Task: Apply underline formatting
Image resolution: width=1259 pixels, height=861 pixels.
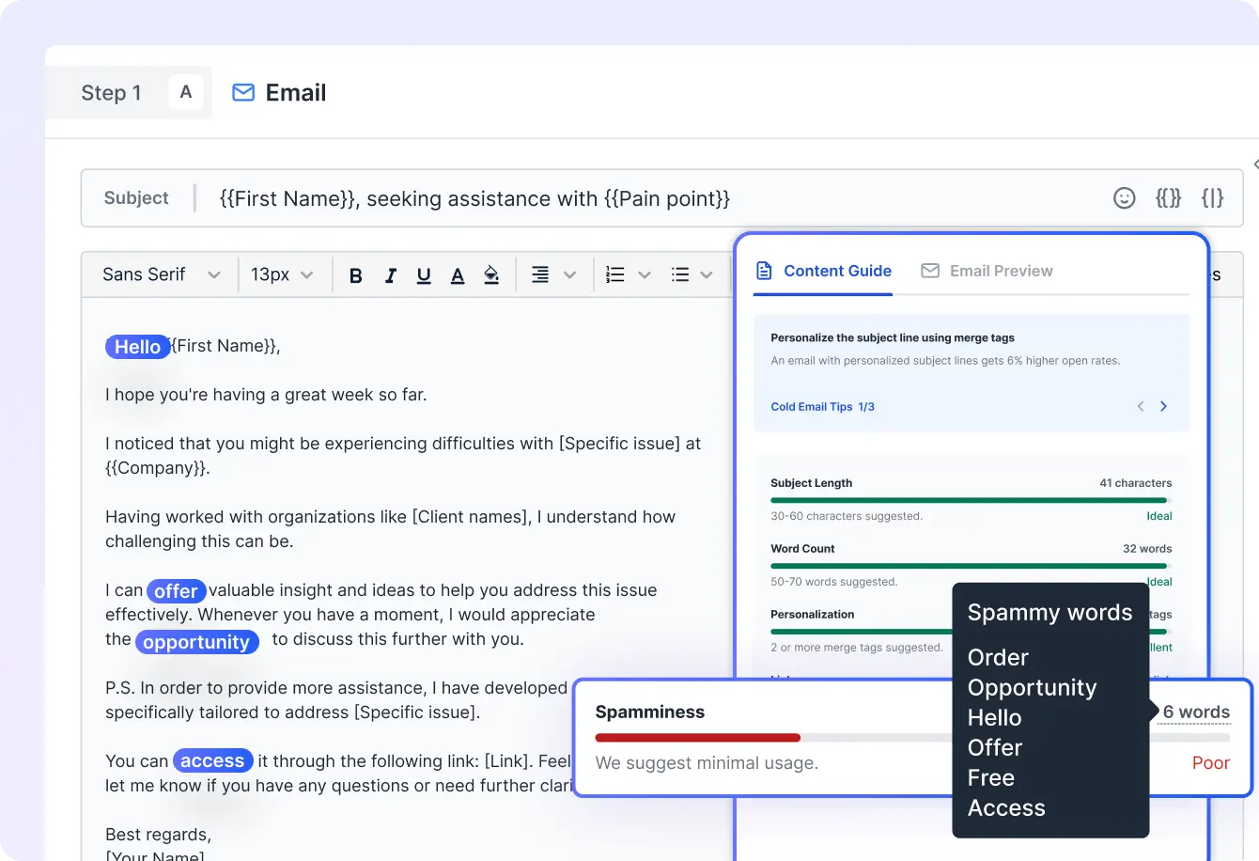Action: point(424,274)
